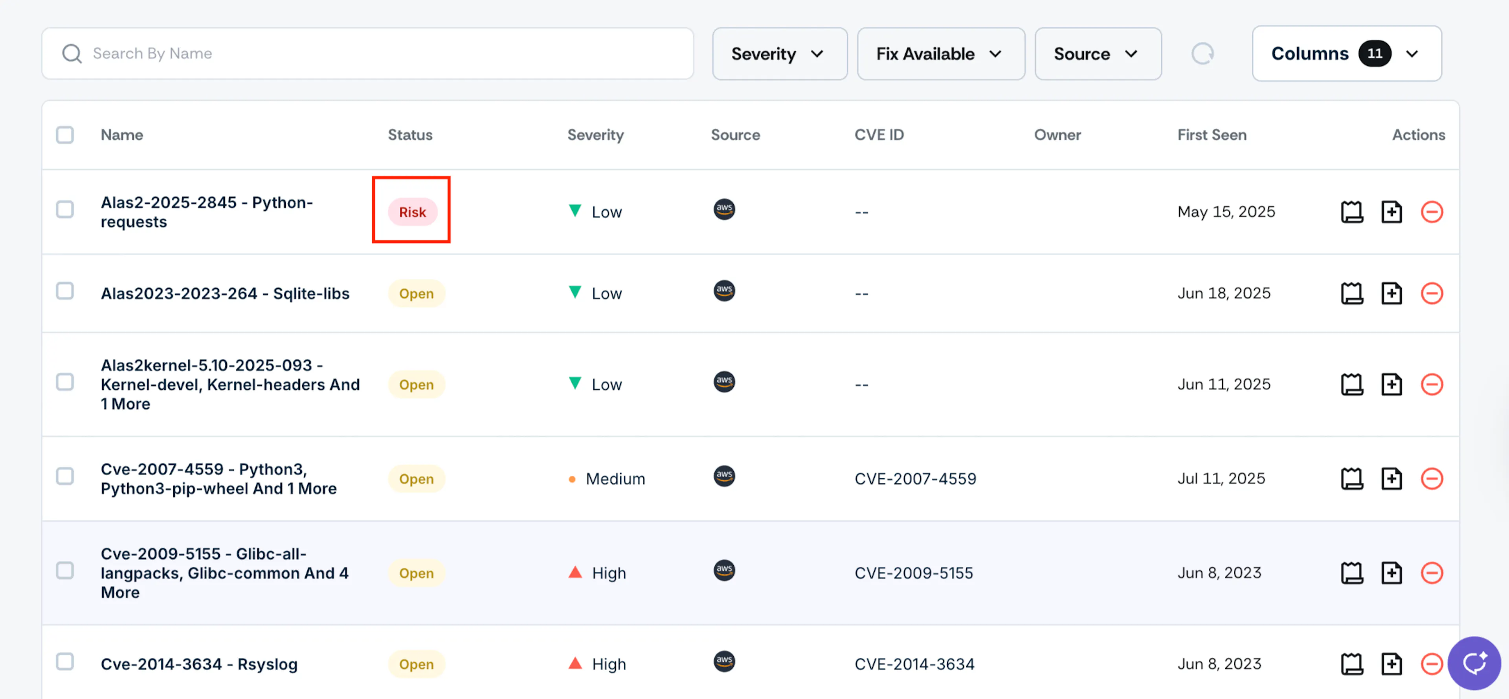Click the add-document icon for Rsyslog row
Screen dimensions: 1509x699
[x=1391, y=664]
